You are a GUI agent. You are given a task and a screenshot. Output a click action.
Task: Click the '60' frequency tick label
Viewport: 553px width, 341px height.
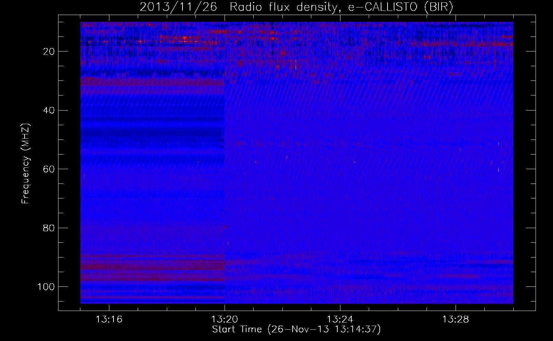[x=49, y=169]
